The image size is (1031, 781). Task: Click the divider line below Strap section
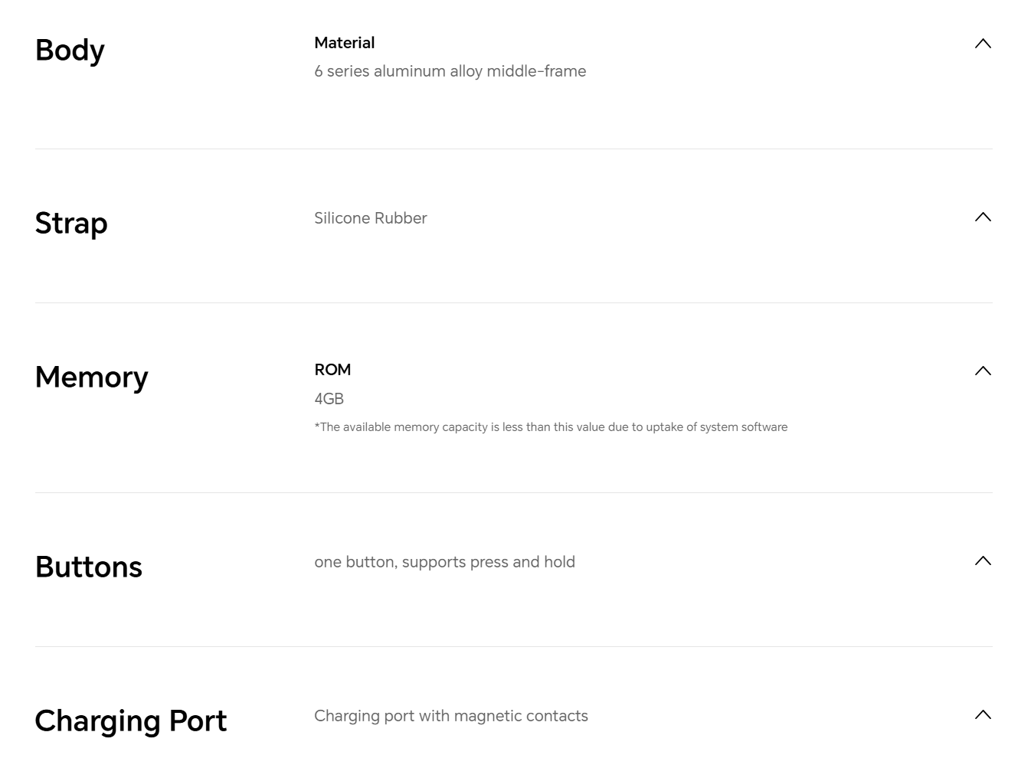click(x=513, y=303)
